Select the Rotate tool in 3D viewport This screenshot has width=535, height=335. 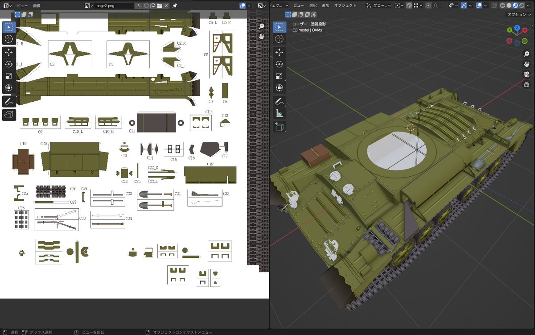280,64
